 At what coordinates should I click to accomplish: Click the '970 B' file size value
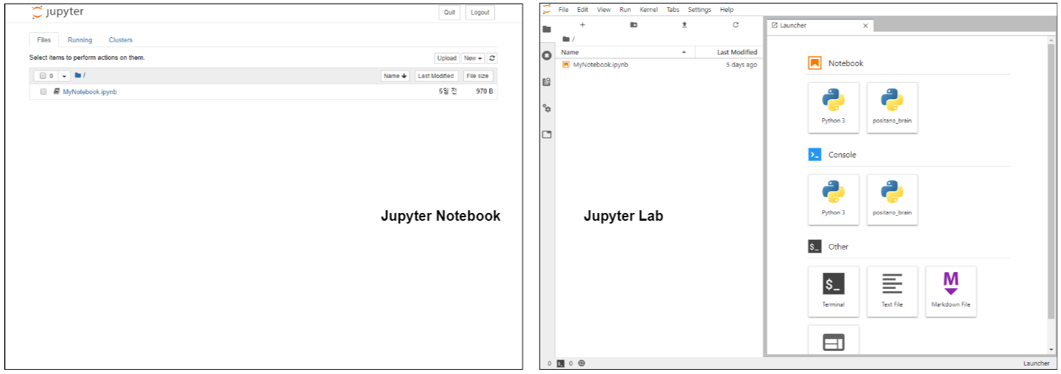(x=484, y=92)
